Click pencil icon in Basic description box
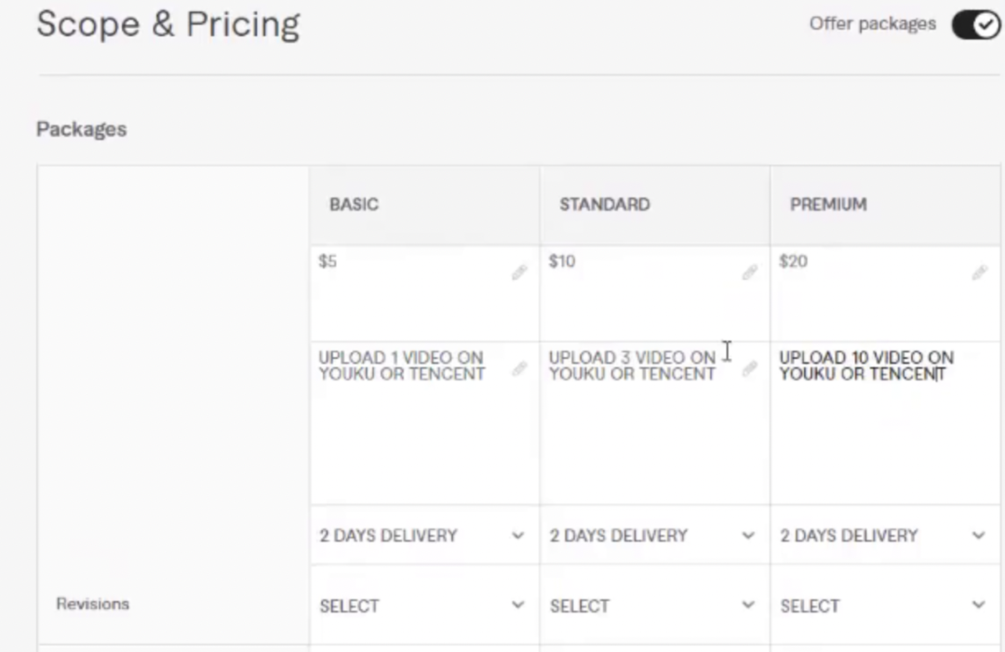Image resolution: width=1005 pixels, height=652 pixels. (x=519, y=369)
